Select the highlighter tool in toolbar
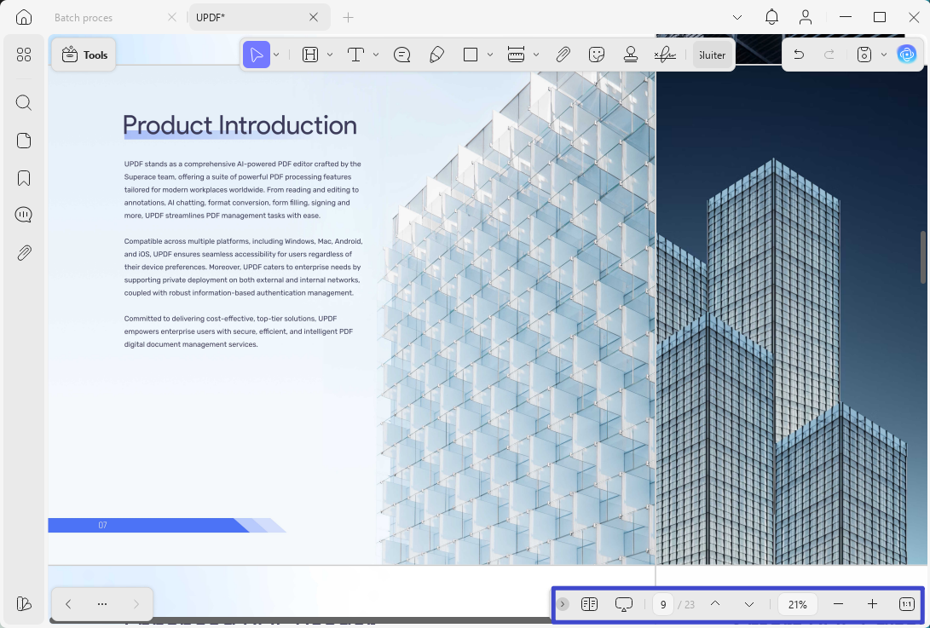The width and height of the screenshot is (930, 628). click(310, 55)
